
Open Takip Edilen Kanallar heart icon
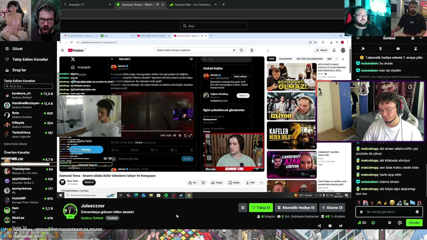7,59
